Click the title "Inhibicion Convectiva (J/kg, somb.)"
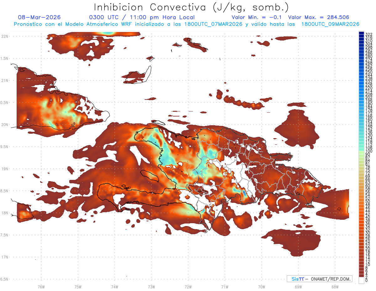This screenshot has height=291, width=376. (191, 8)
